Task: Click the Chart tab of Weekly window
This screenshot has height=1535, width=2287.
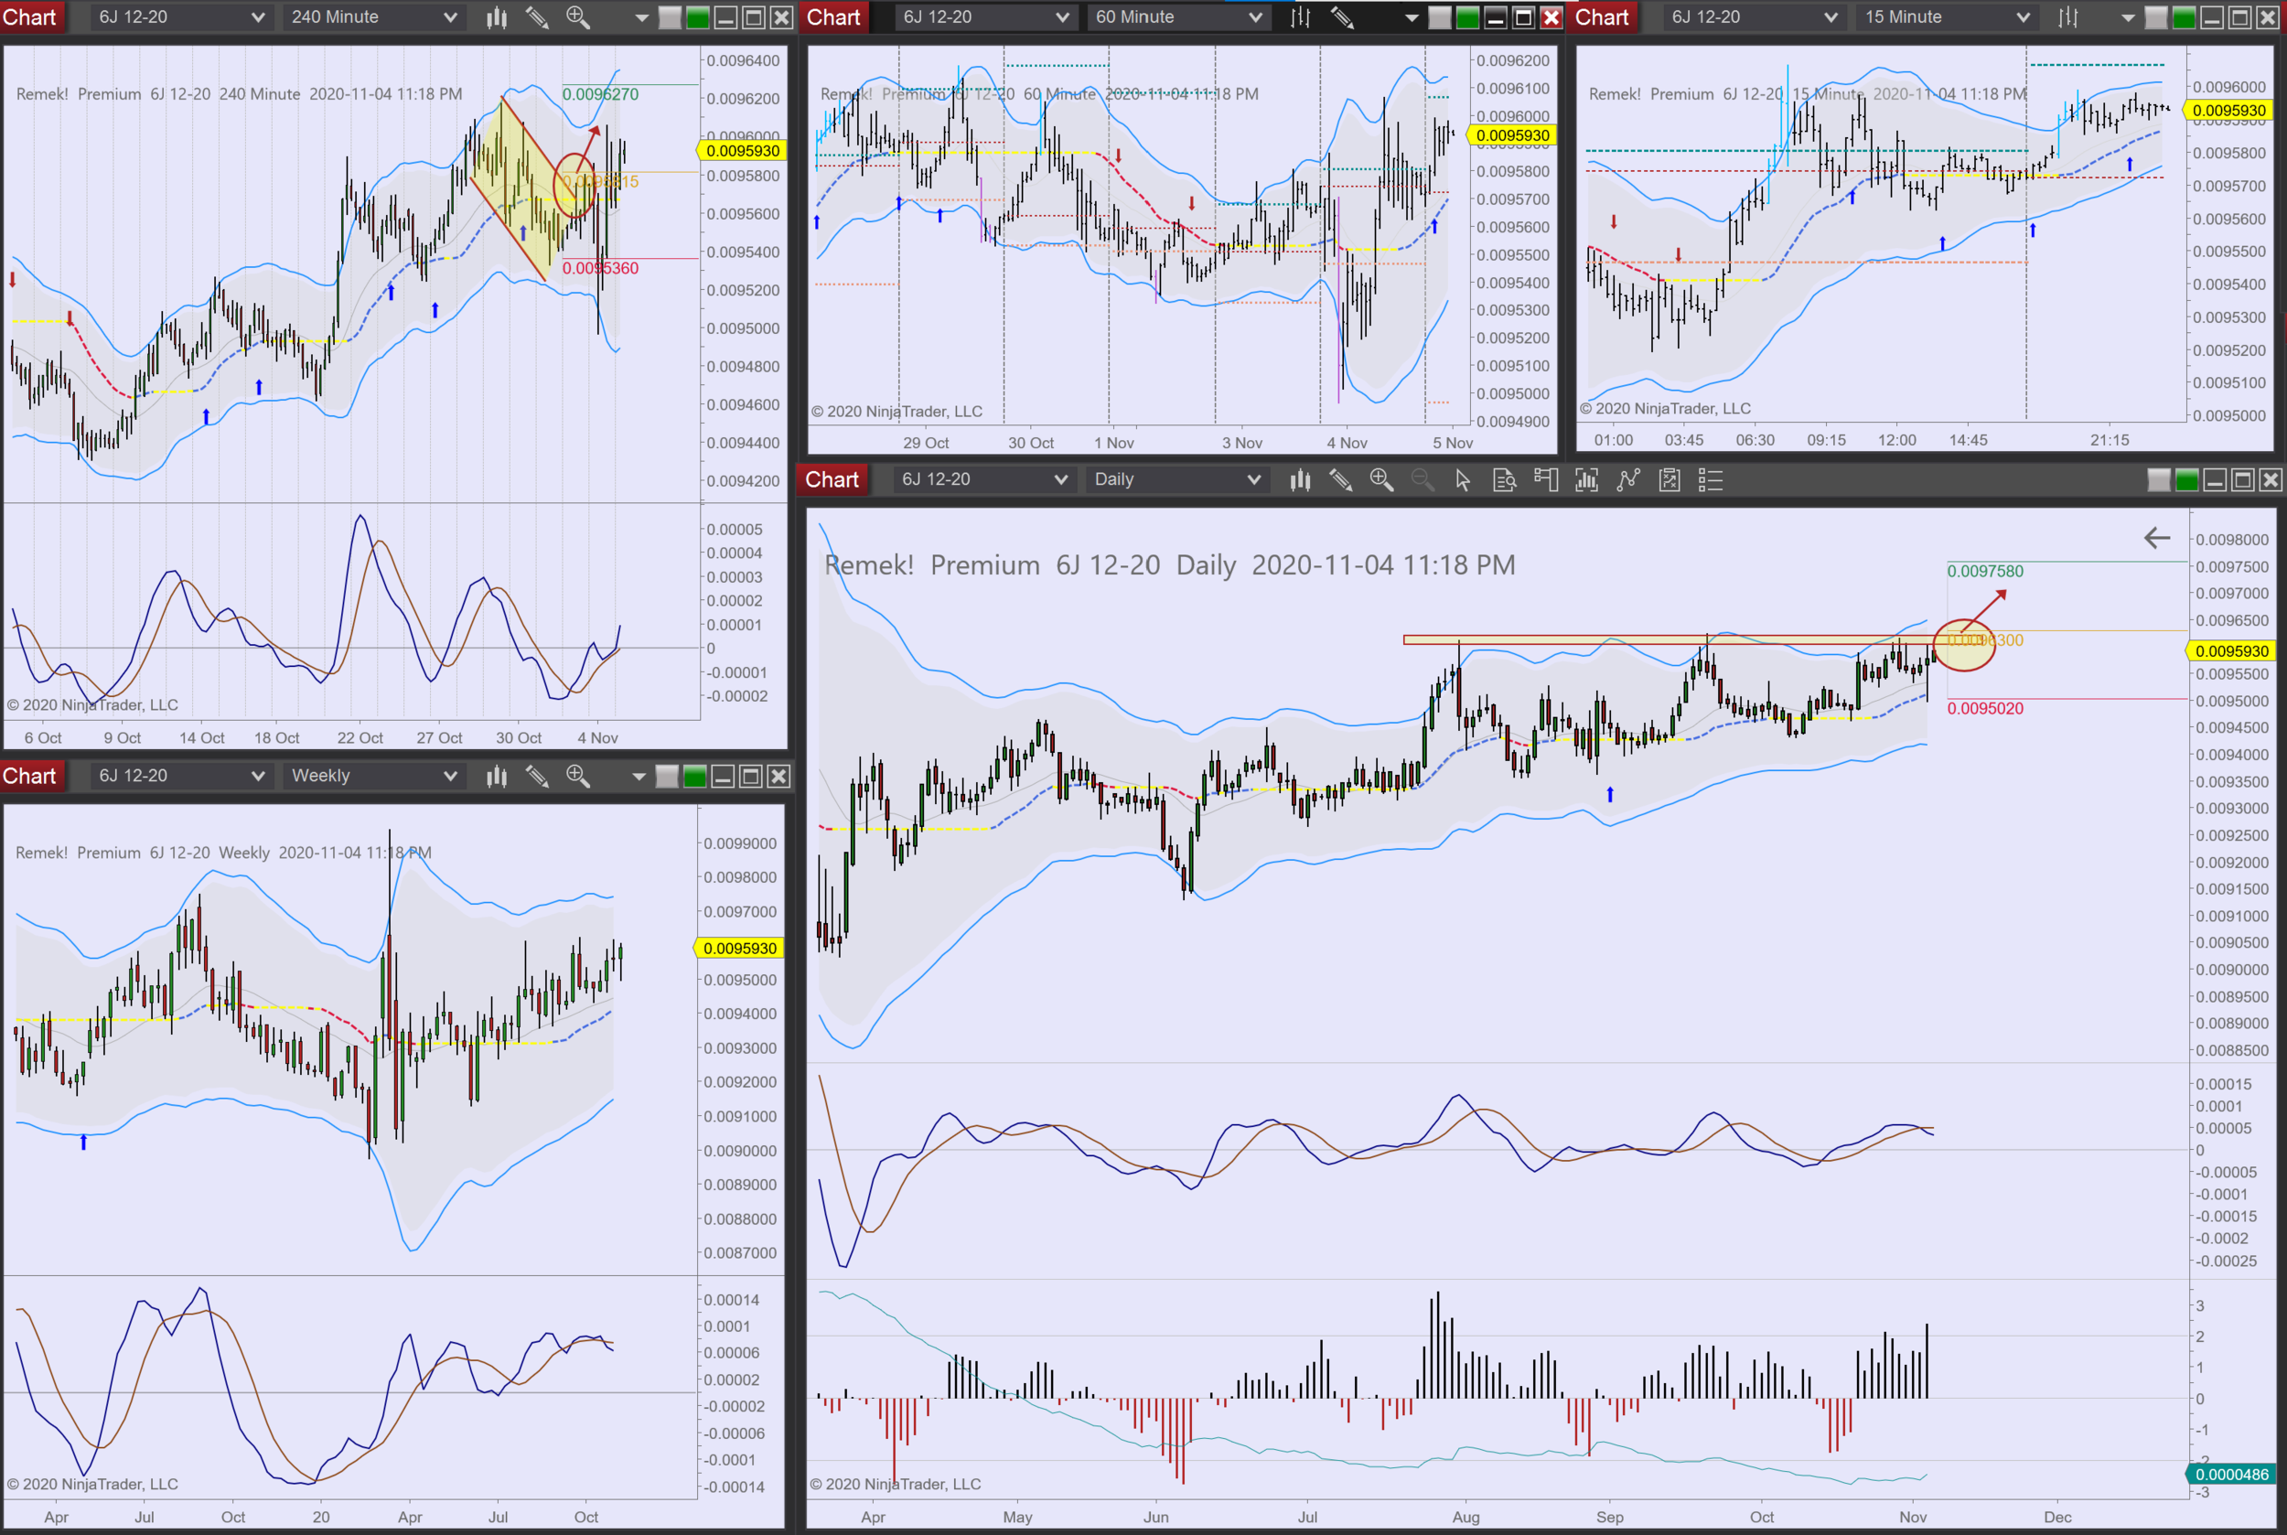Action: click(29, 777)
